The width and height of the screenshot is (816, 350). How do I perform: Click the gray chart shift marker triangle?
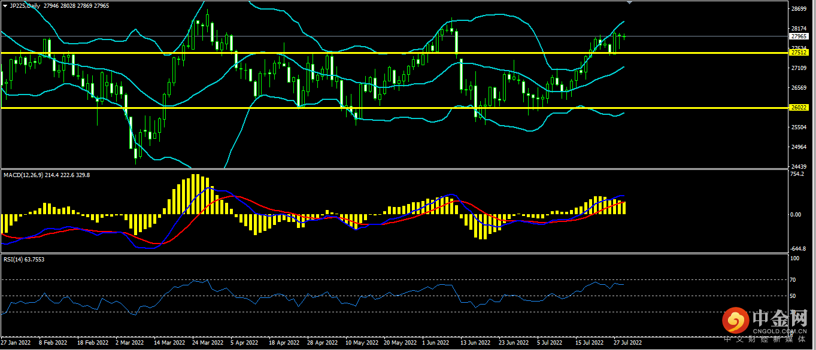629,3
